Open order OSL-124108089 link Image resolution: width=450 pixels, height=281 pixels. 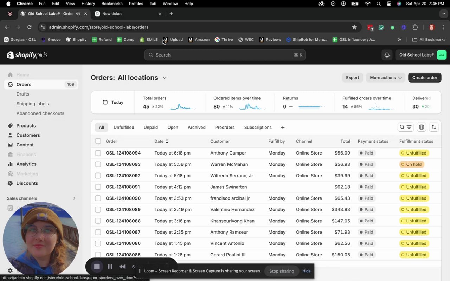(x=123, y=210)
